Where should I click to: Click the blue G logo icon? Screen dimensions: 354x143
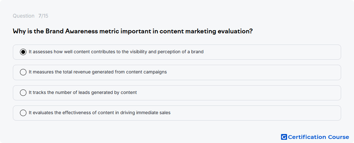point(284,137)
